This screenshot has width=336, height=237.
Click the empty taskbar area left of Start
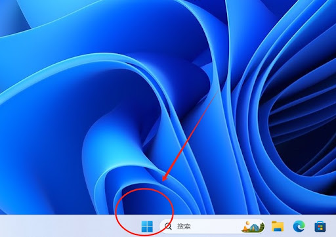coord(66,226)
